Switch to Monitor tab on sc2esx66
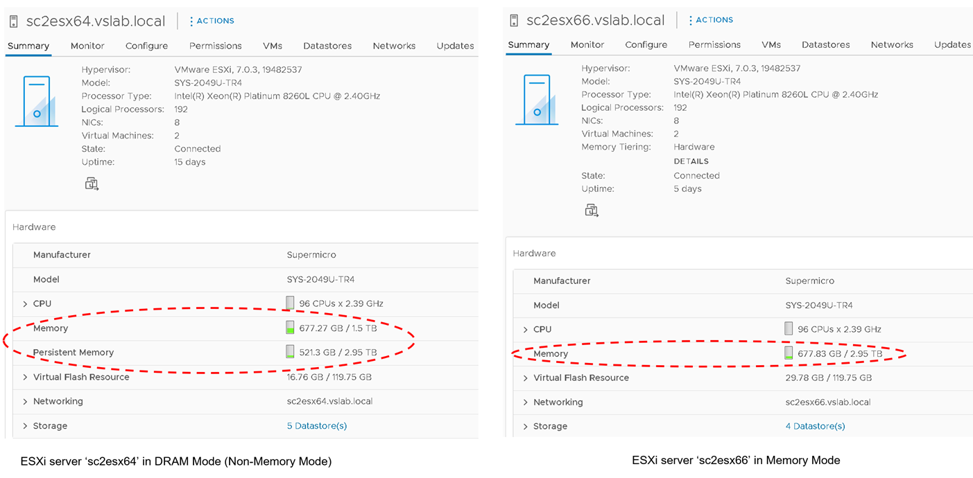Viewport: 973px width, 478px height. (x=587, y=44)
